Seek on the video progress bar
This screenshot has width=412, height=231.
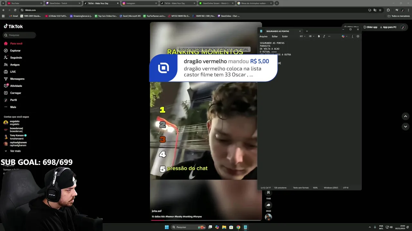click(x=206, y=220)
